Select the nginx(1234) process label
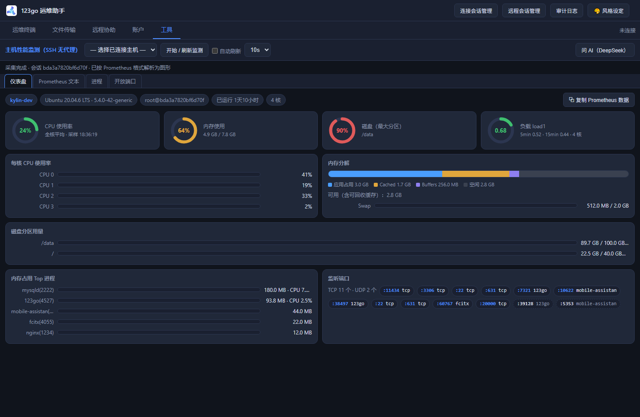640x417 pixels. coord(40,333)
